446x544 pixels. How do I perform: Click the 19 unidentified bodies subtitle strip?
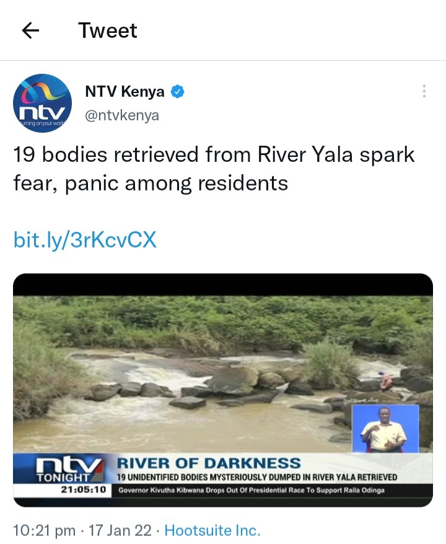(x=257, y=478)
